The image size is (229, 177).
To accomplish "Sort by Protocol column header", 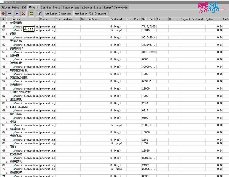I will point(118,19).
